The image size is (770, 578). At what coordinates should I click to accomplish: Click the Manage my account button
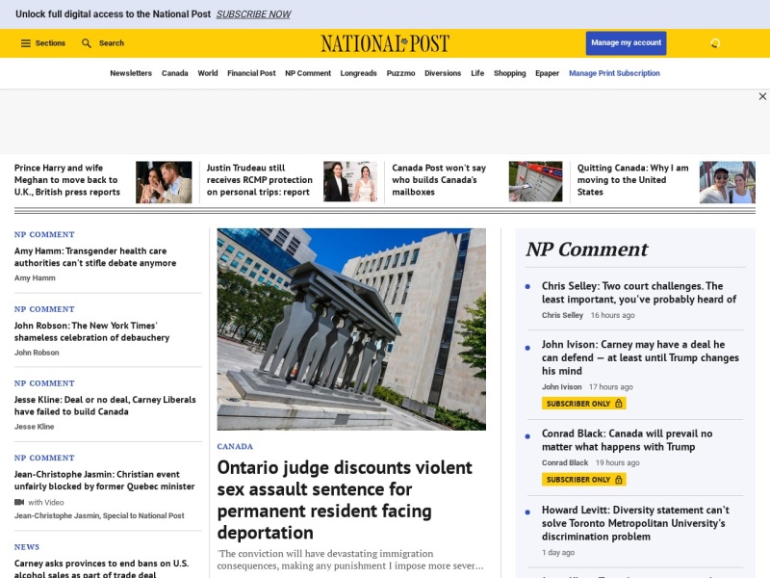[626, 43]
